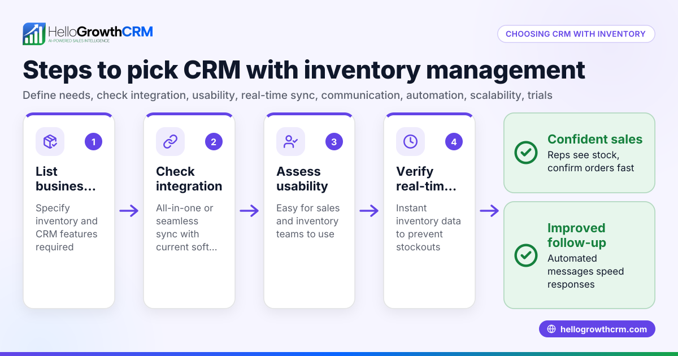Click the package box icon in the first card

50,142
